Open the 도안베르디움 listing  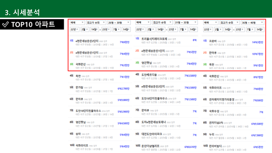[166, 76]
